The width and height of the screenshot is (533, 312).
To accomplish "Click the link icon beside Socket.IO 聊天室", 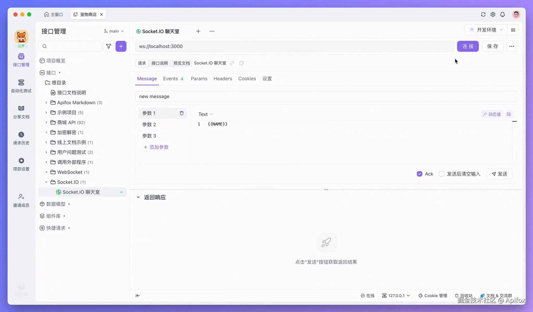I will [232, 63].
